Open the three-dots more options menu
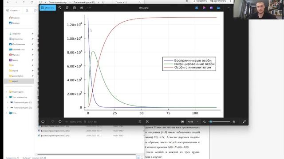Screen dimensions: 284x159 coord(89,8)
